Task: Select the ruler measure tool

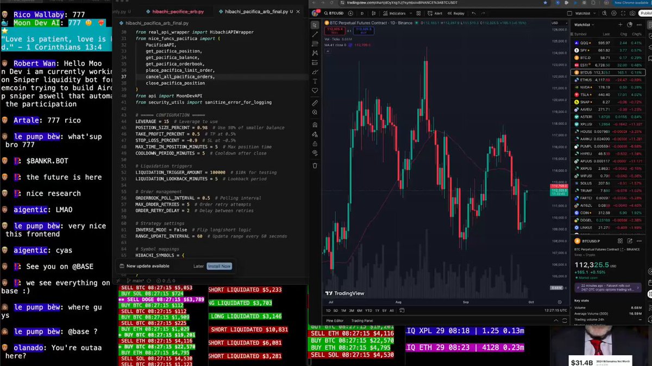Action: coord(315,102)
